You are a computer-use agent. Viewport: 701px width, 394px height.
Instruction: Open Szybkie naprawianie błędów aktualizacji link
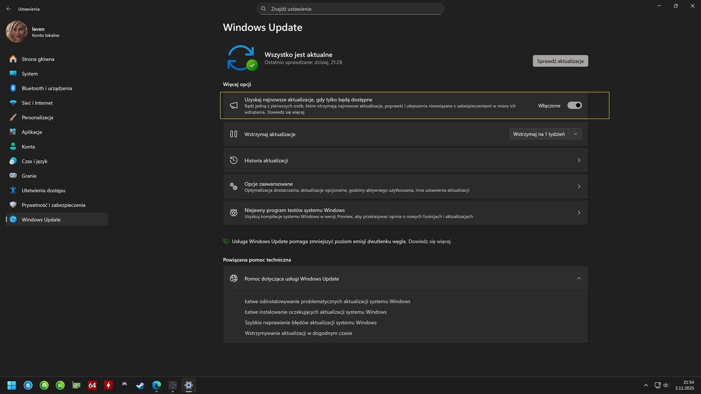coord(311,323)
